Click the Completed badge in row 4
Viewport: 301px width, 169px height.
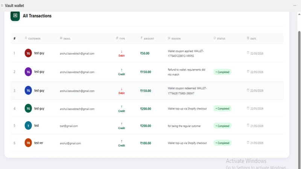tap(222, 109)
